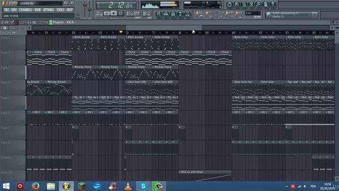Select the paint brush tool in playlist

[16, 22]
